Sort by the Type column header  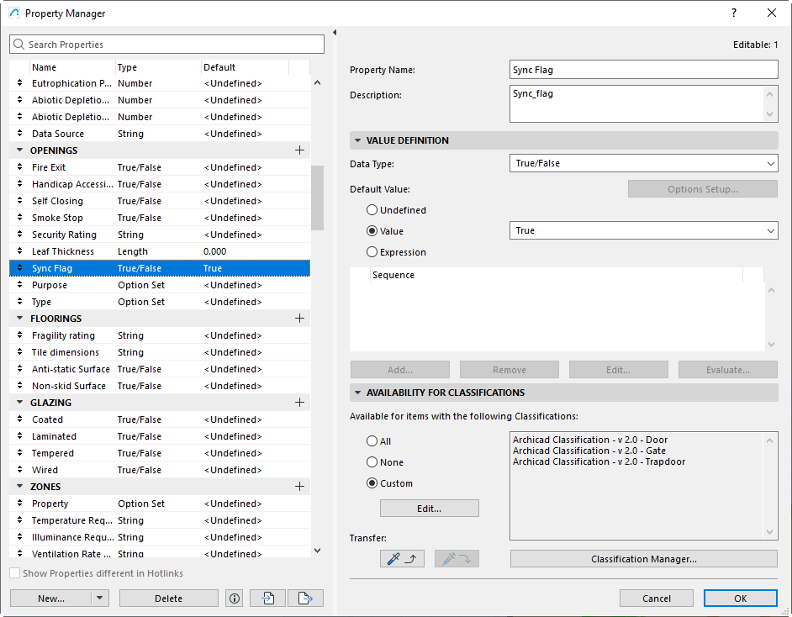tap(158, 67)
